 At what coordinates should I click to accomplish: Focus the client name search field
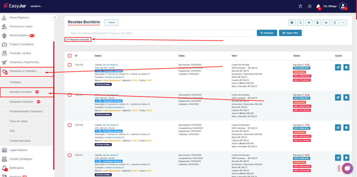[x=161, y=33]
